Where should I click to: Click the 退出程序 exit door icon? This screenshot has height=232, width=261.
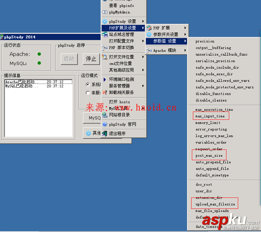tap(105, 133)
